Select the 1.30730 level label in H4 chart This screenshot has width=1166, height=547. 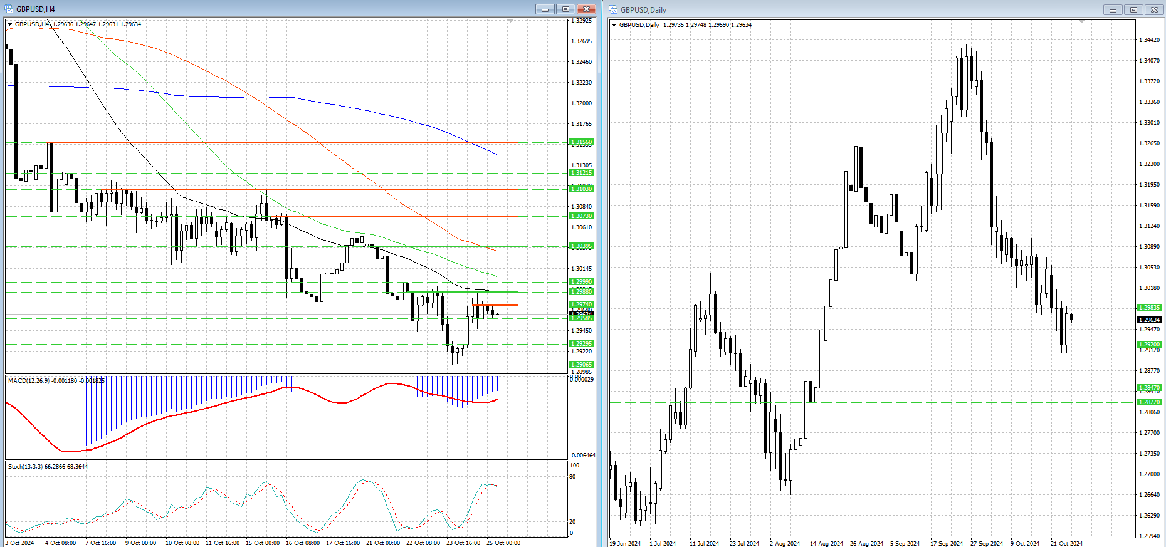pos(581,216)
